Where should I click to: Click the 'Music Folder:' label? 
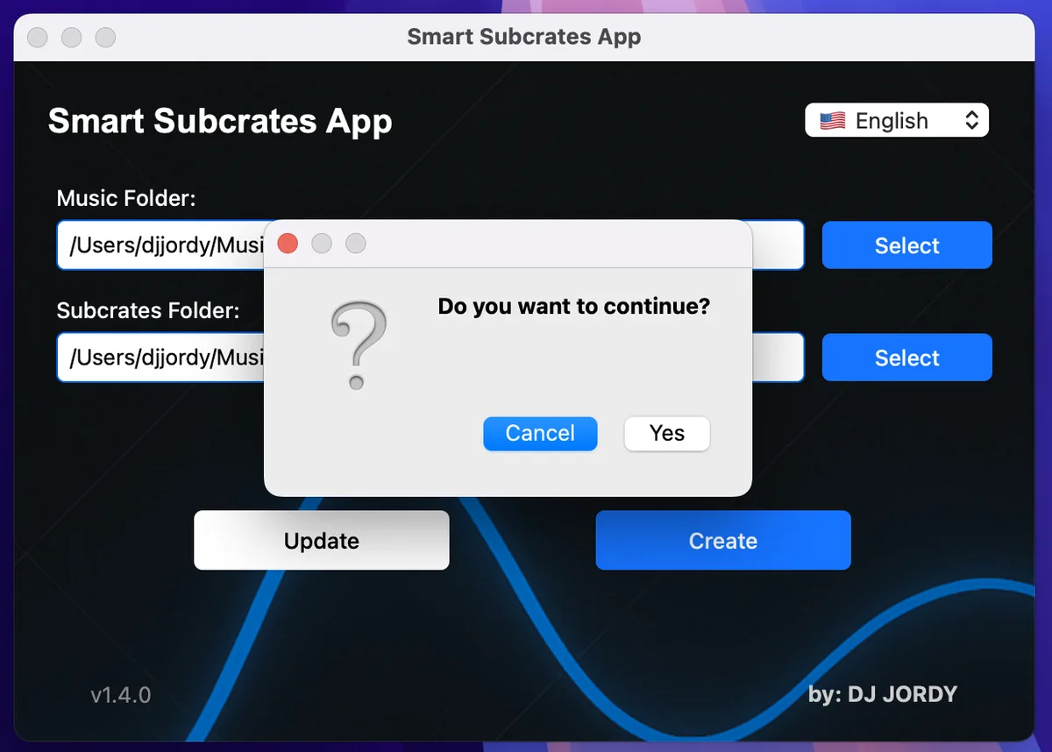point(126,198)
